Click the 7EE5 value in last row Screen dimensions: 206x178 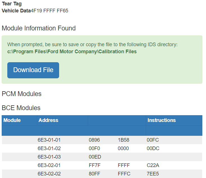tap(153, 174)
